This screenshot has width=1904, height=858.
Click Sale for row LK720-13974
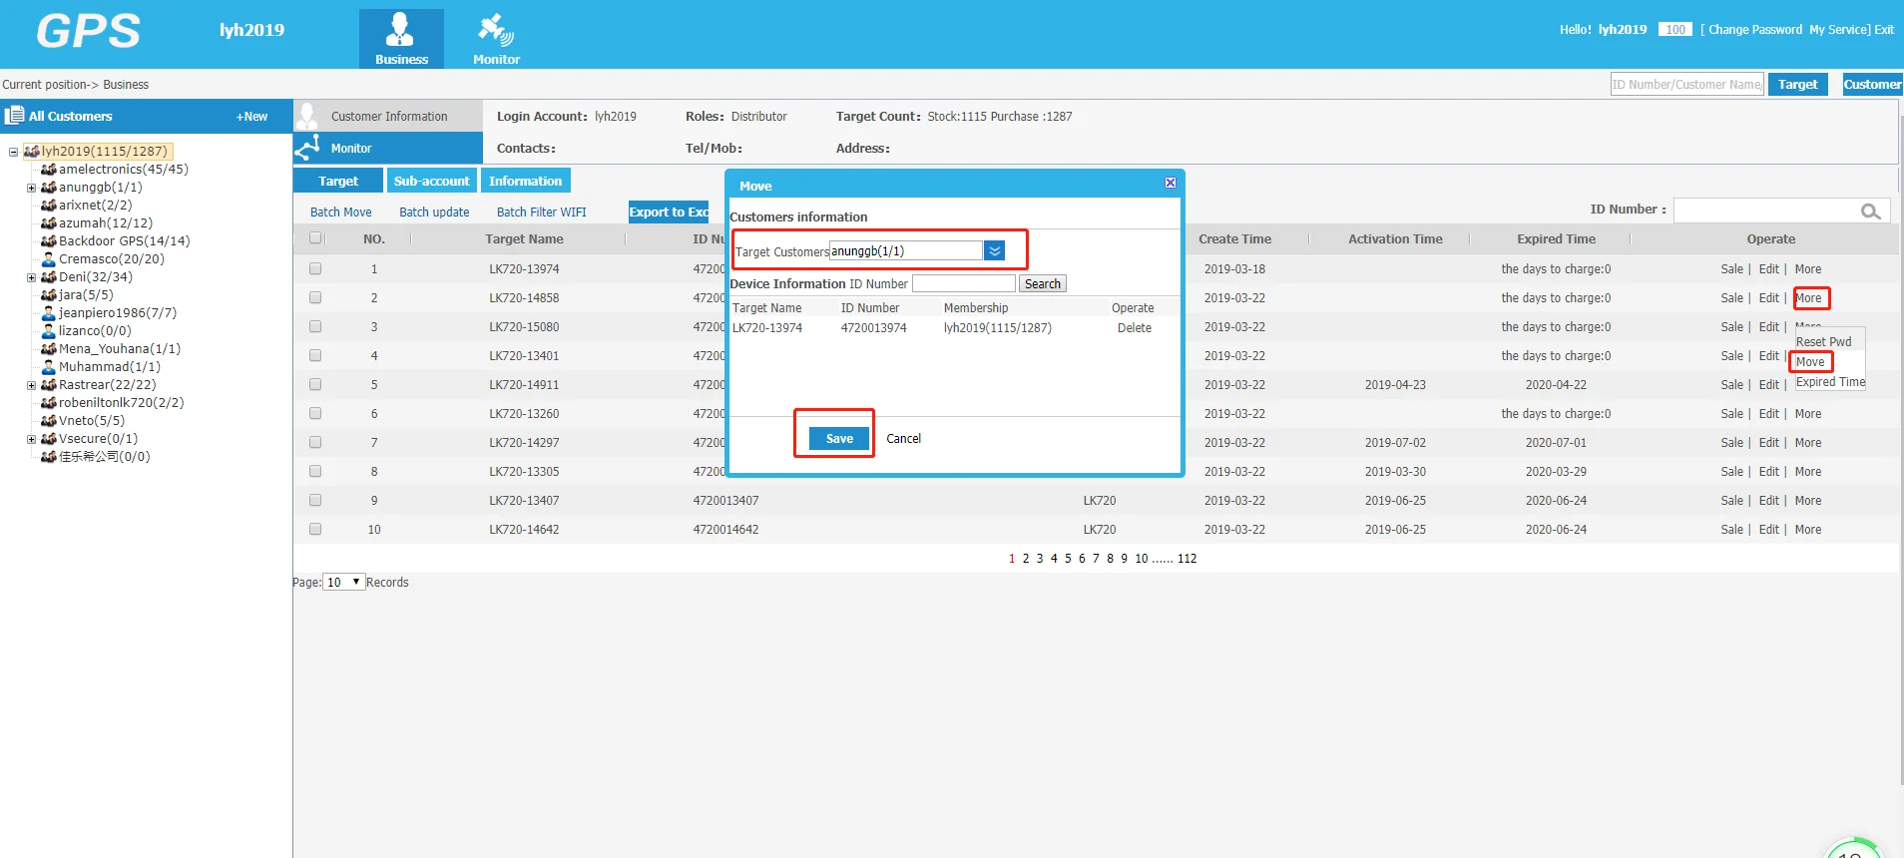pyautogui.click(x=1731, y=269)
